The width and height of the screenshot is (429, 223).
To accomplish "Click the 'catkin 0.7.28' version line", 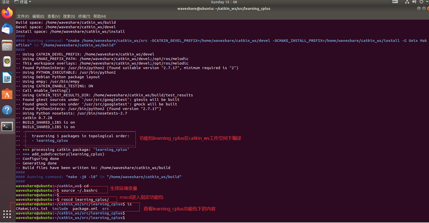I will click(34, 118).
